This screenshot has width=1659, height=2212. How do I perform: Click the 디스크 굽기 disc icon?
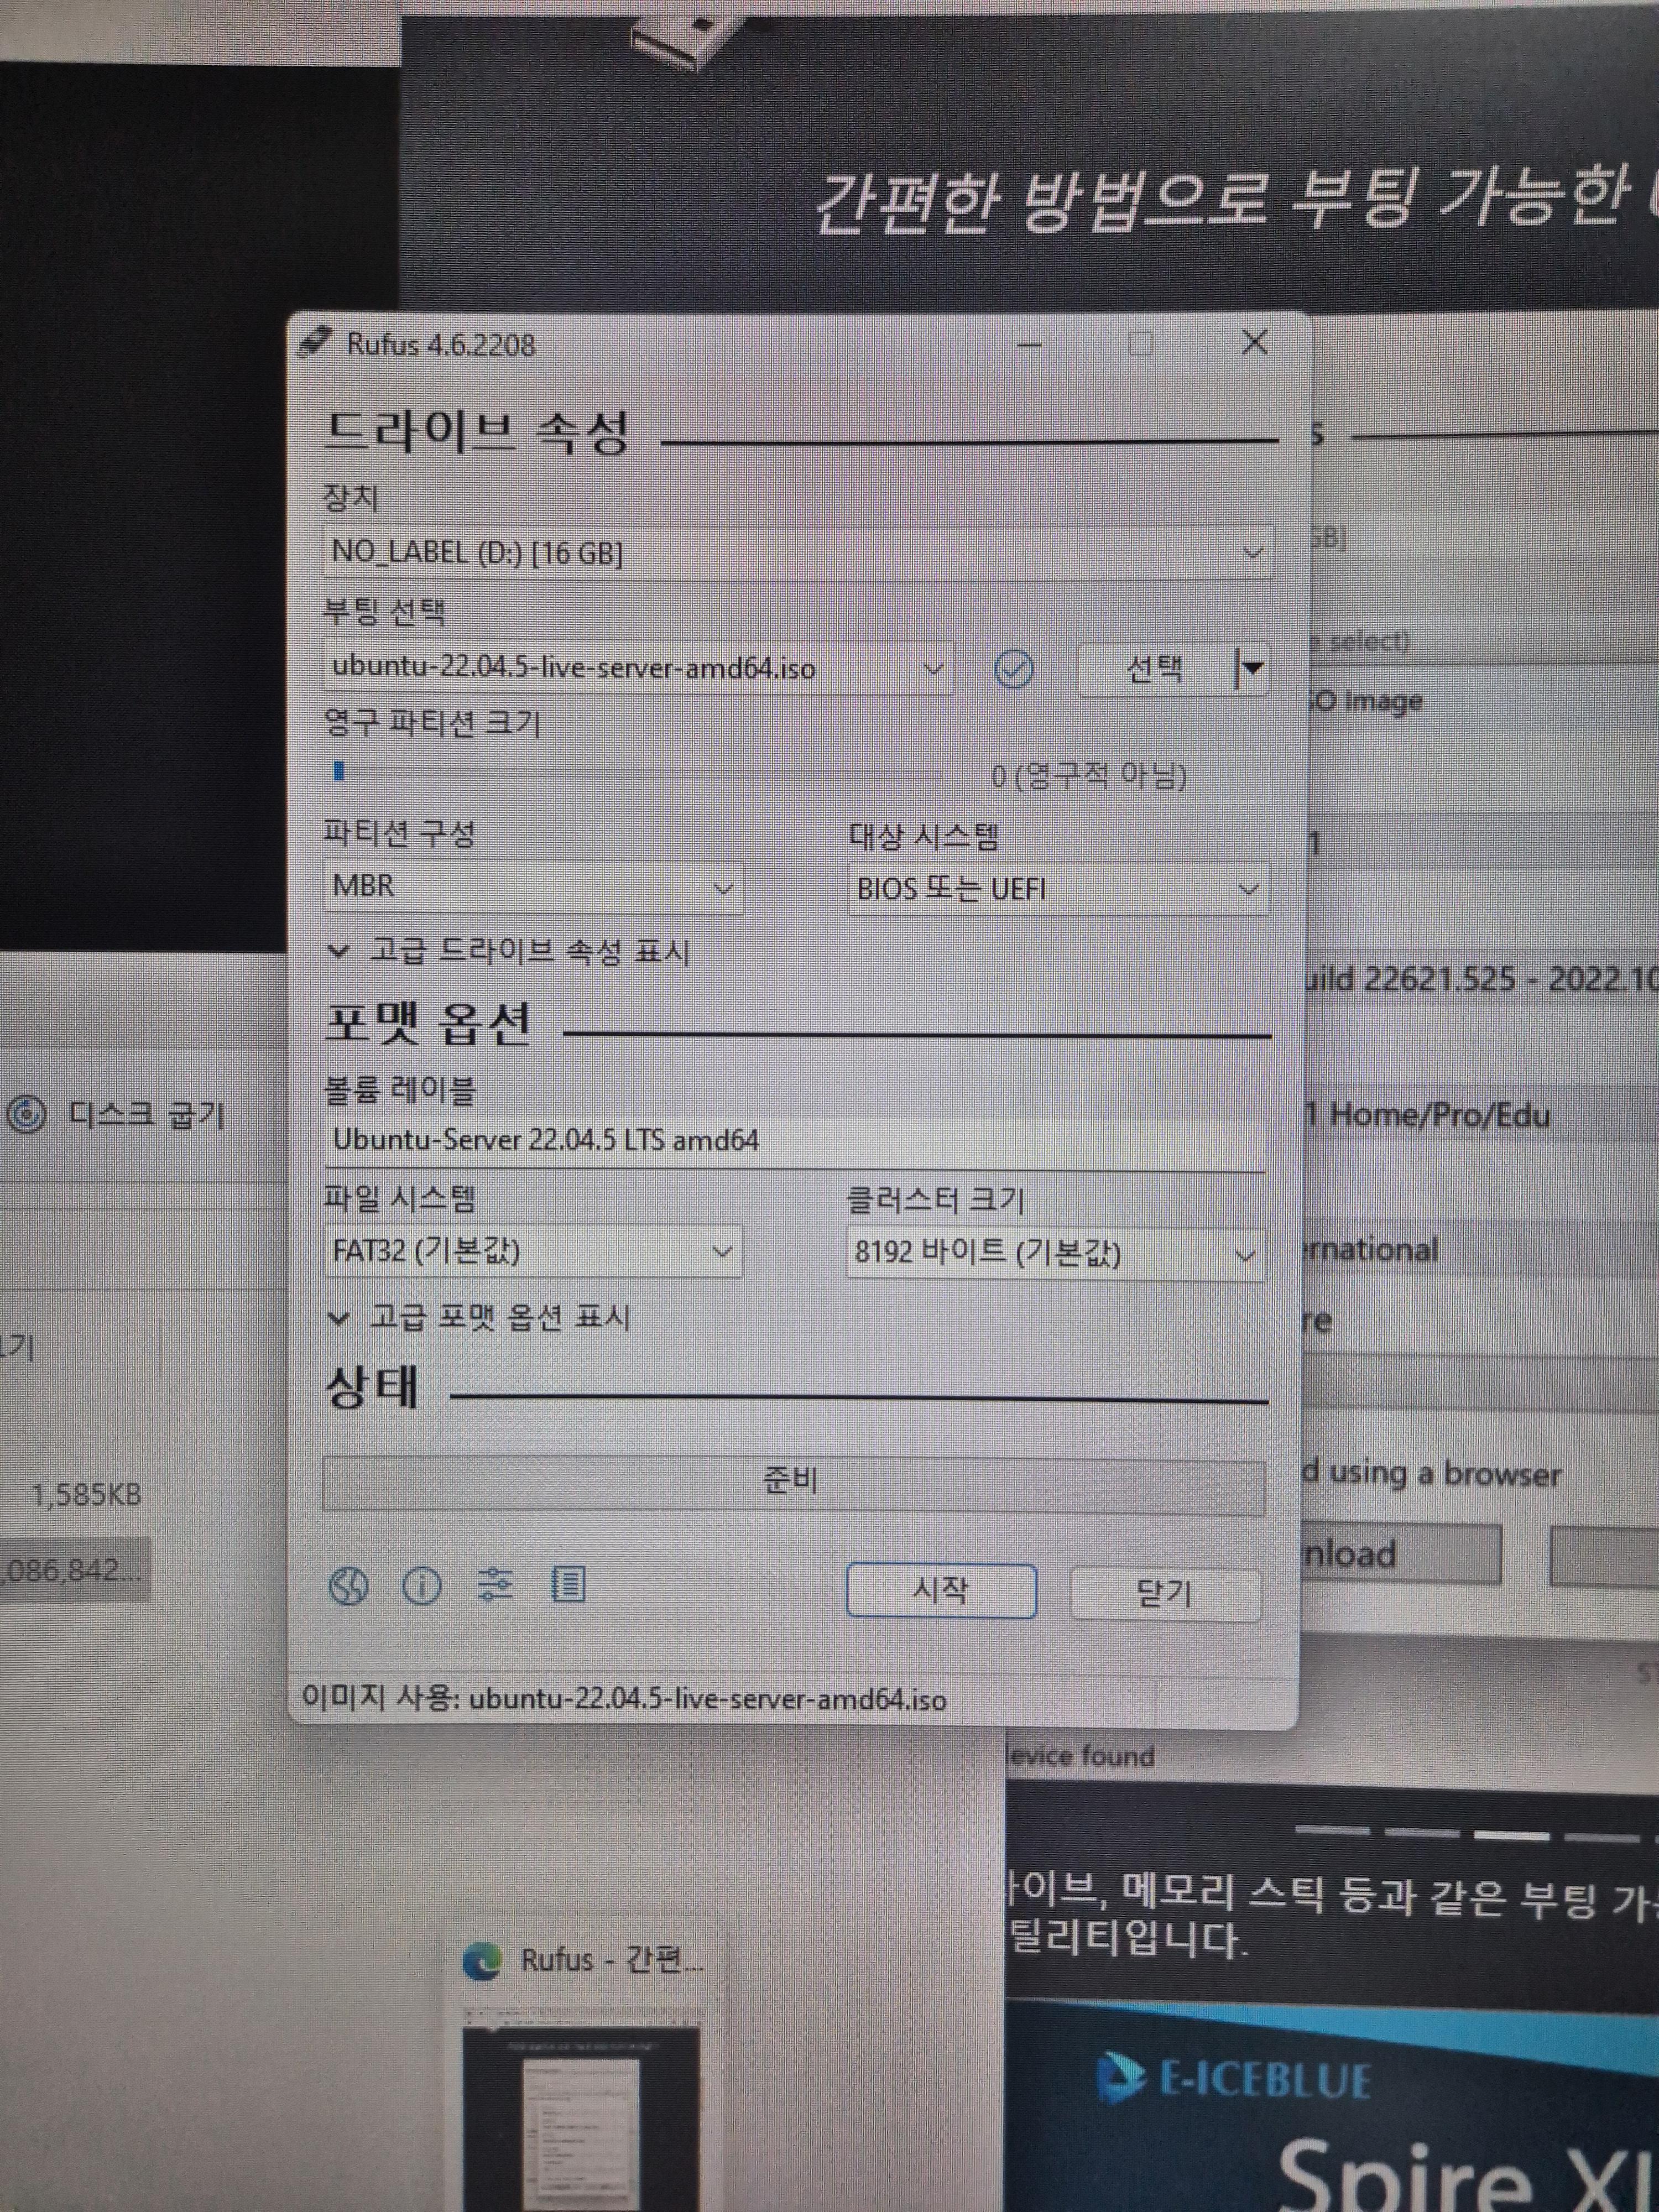click(x=27, y=1114)
